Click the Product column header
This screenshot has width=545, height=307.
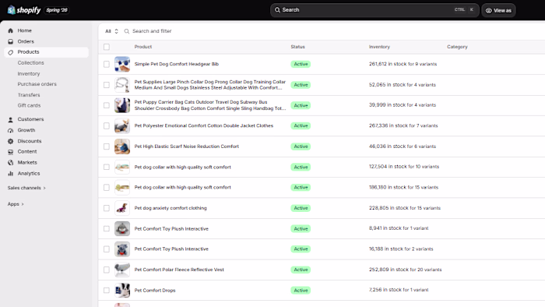coord(143,47)
